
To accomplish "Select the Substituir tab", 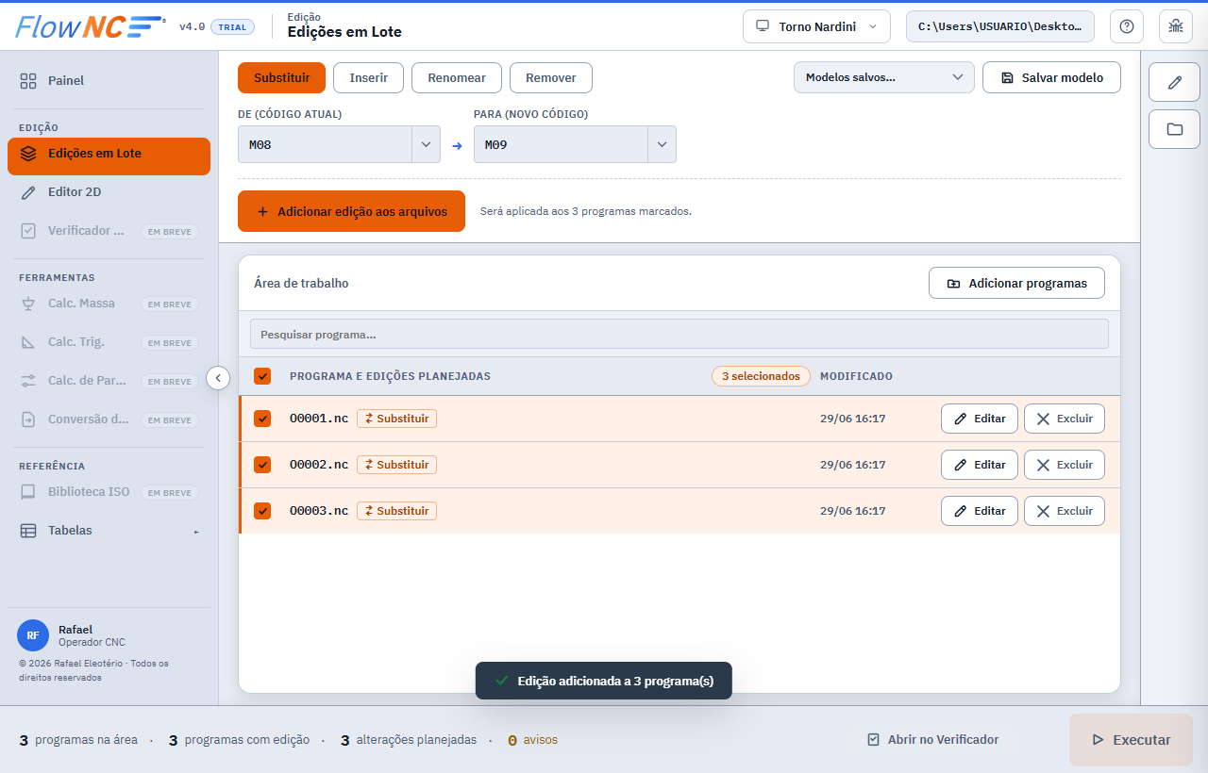I will [281, 77].
